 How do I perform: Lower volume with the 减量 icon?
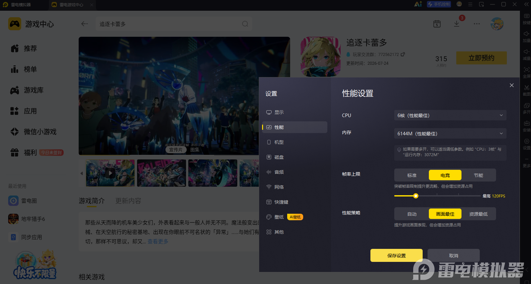point(526,54)
